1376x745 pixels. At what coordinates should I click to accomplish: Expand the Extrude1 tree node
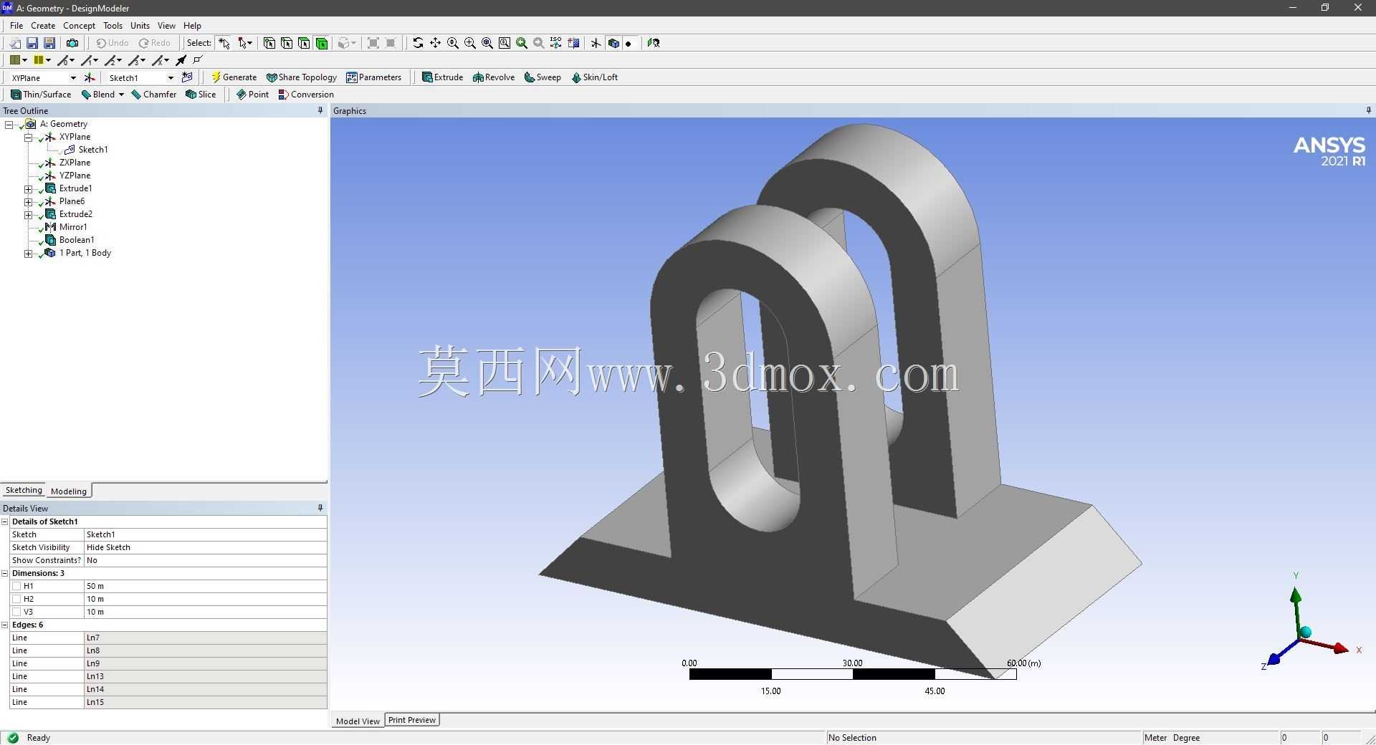(x=29, y=189)
